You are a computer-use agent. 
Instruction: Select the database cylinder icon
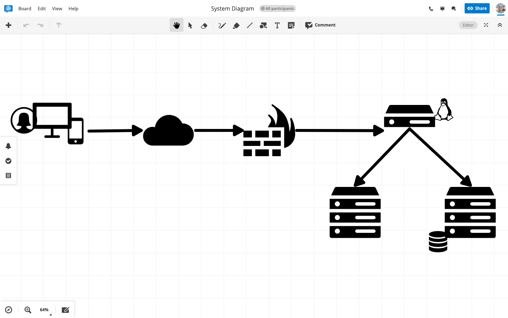coord(438,242)
